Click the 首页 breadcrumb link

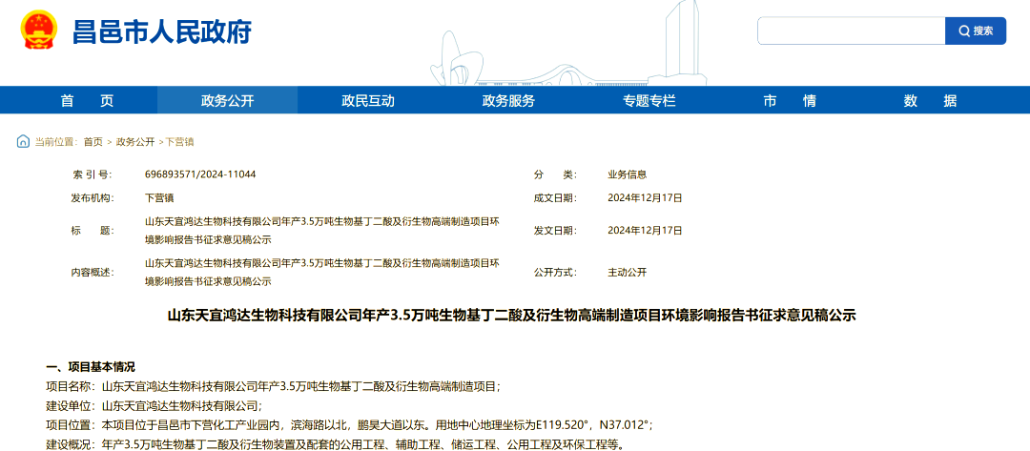click(x=93, y=142)
